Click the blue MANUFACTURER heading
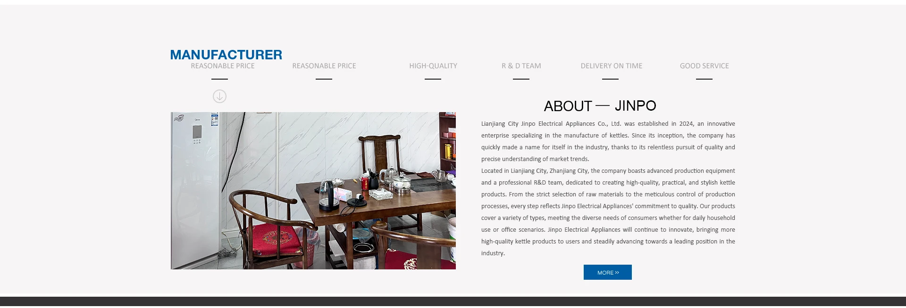Viewport: 906px width, 308px height. [x=226, y=55]
